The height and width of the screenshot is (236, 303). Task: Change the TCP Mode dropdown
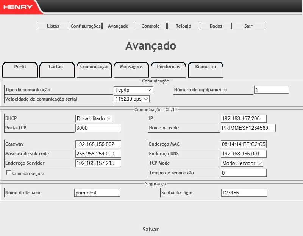pyautogui.click(x=242, y=163)
